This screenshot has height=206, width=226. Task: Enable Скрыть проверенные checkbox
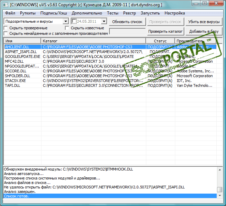[6, 28]
